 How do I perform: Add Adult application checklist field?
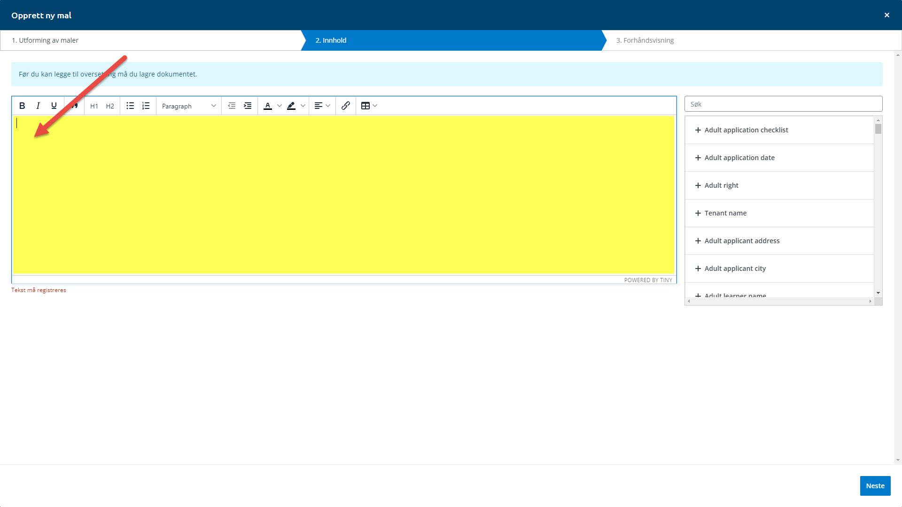click(x=746, y=130)
